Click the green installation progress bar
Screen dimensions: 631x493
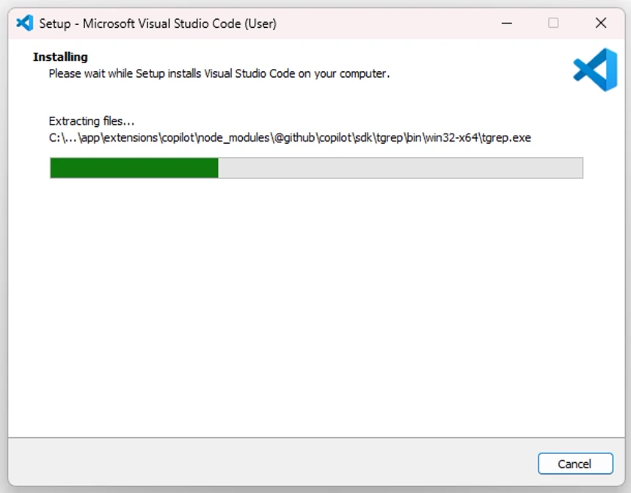[316, 168]
